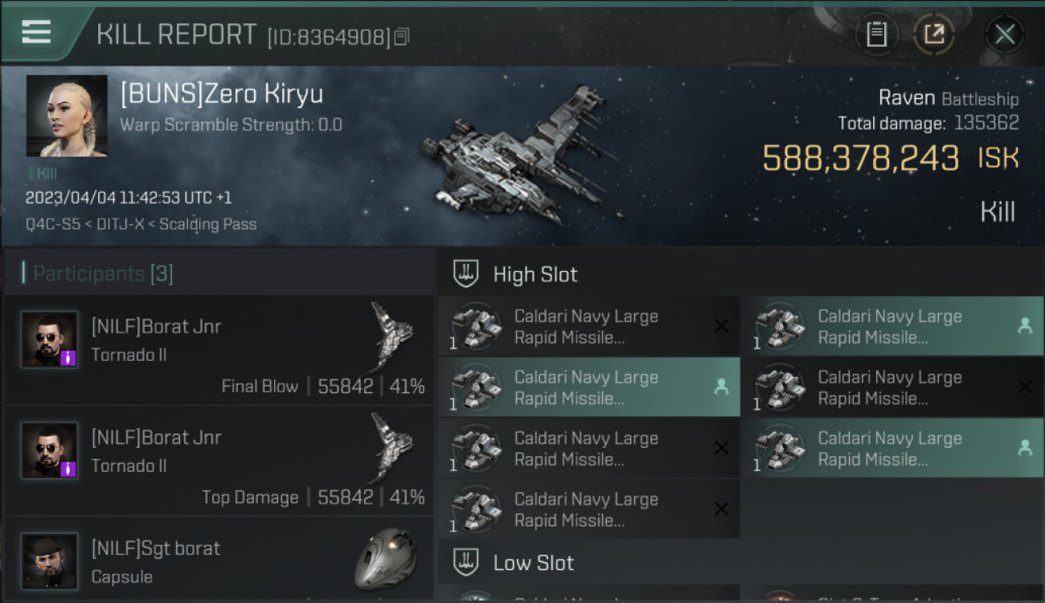Open Sgt borat's portrait
The image size is (1045, 603).
[x=50, y=561]
